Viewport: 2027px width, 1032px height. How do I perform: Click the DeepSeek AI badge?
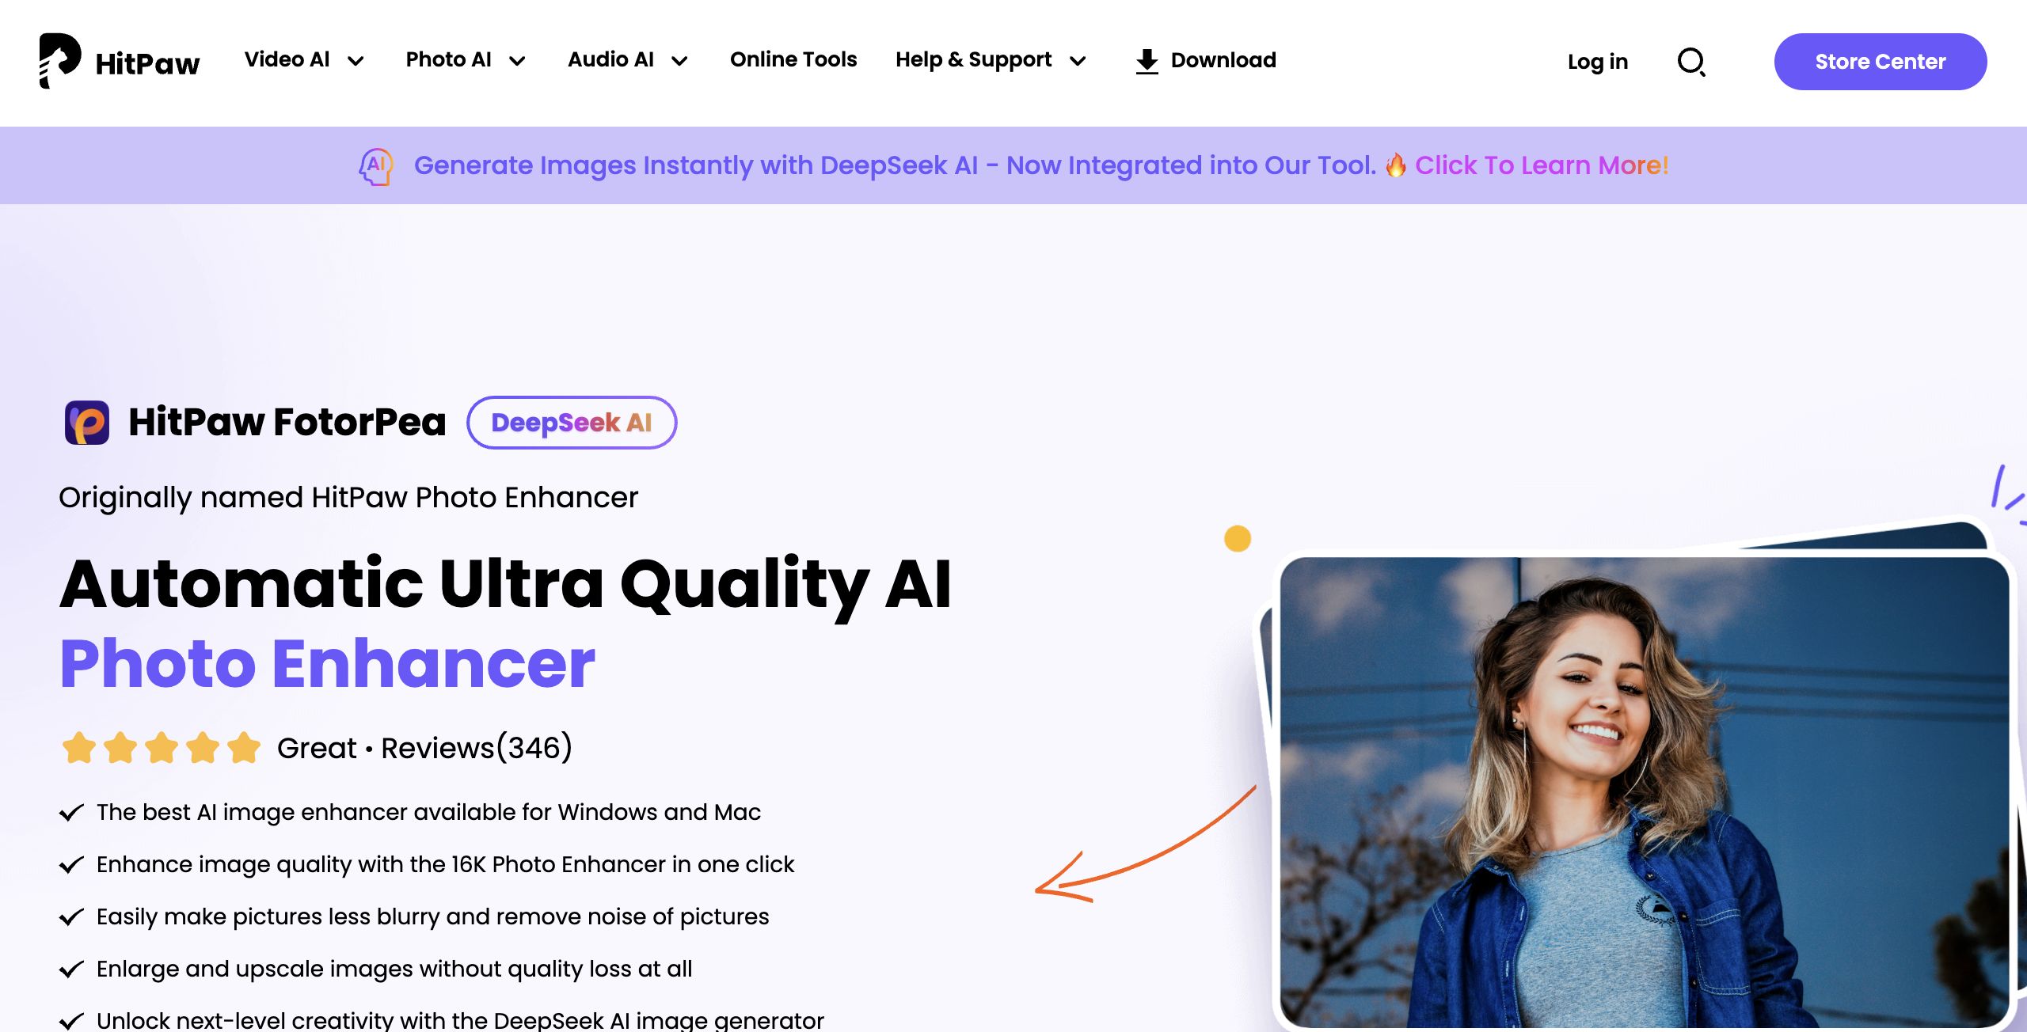click(572, 423)
